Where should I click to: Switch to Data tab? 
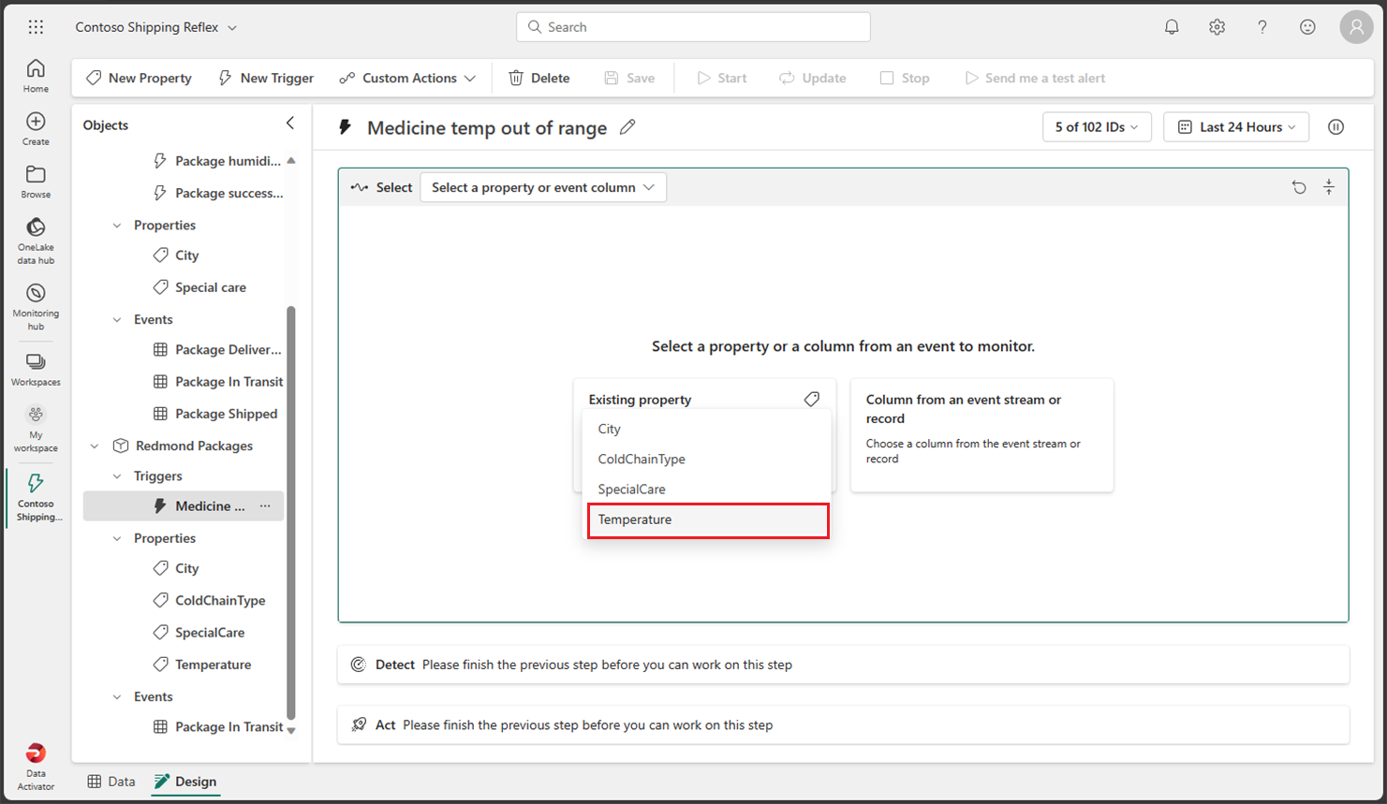[x=111, y=782]
